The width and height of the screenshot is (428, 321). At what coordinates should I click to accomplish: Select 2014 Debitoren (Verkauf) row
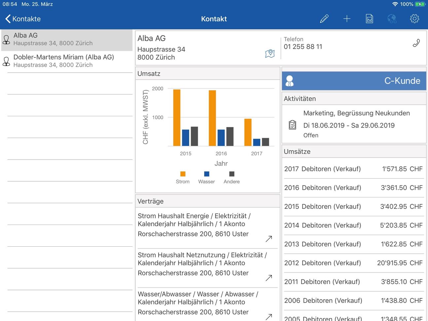click(353, 226)
